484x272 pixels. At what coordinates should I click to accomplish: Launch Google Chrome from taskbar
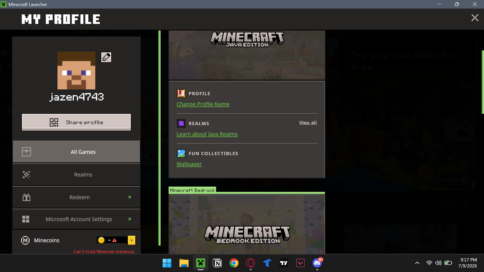[234, 263]
